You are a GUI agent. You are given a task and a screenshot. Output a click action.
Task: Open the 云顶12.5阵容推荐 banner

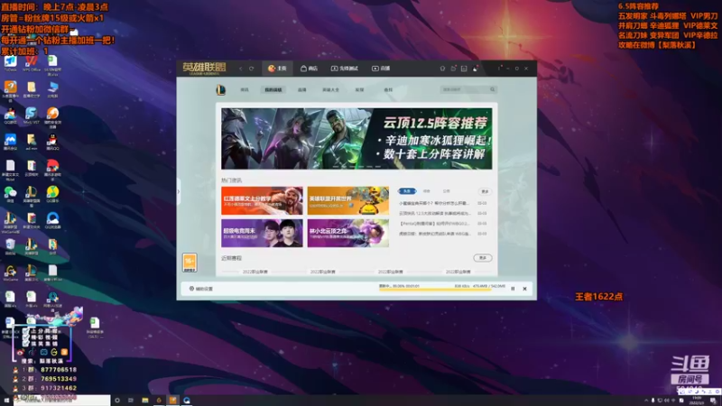(x=356, y=139)
